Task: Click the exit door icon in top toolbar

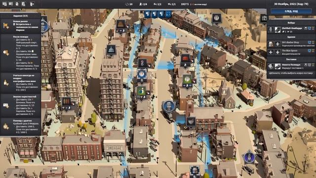Action: 32,4
